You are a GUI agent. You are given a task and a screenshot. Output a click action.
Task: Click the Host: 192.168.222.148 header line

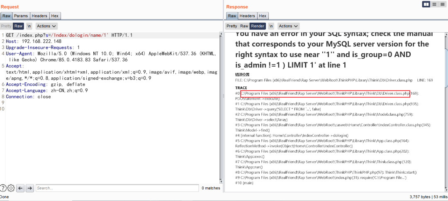pos(34,41)
